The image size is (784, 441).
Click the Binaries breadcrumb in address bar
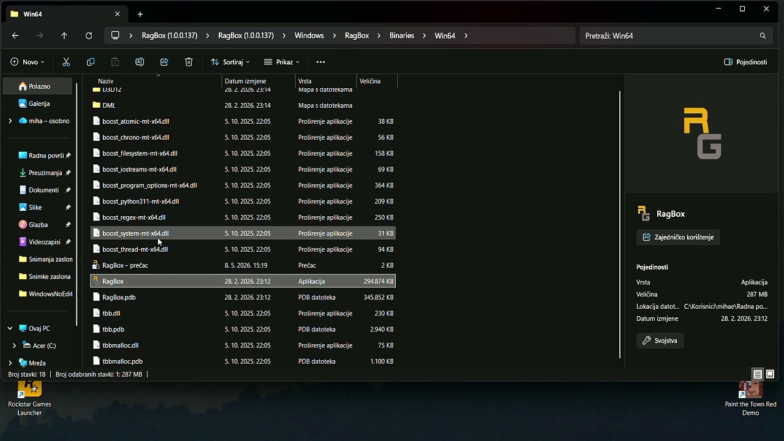click(402, 36)
